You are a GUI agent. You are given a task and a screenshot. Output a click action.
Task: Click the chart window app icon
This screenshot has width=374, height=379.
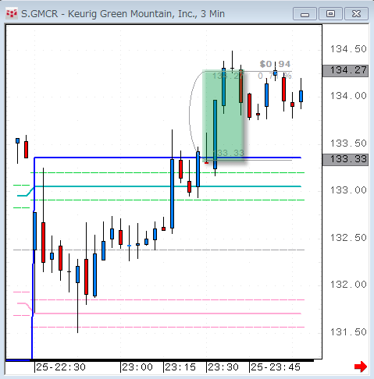click(x=12, y=13)
